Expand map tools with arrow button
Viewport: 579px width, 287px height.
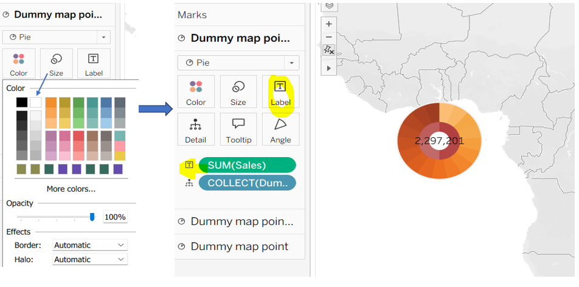point(329,69)
